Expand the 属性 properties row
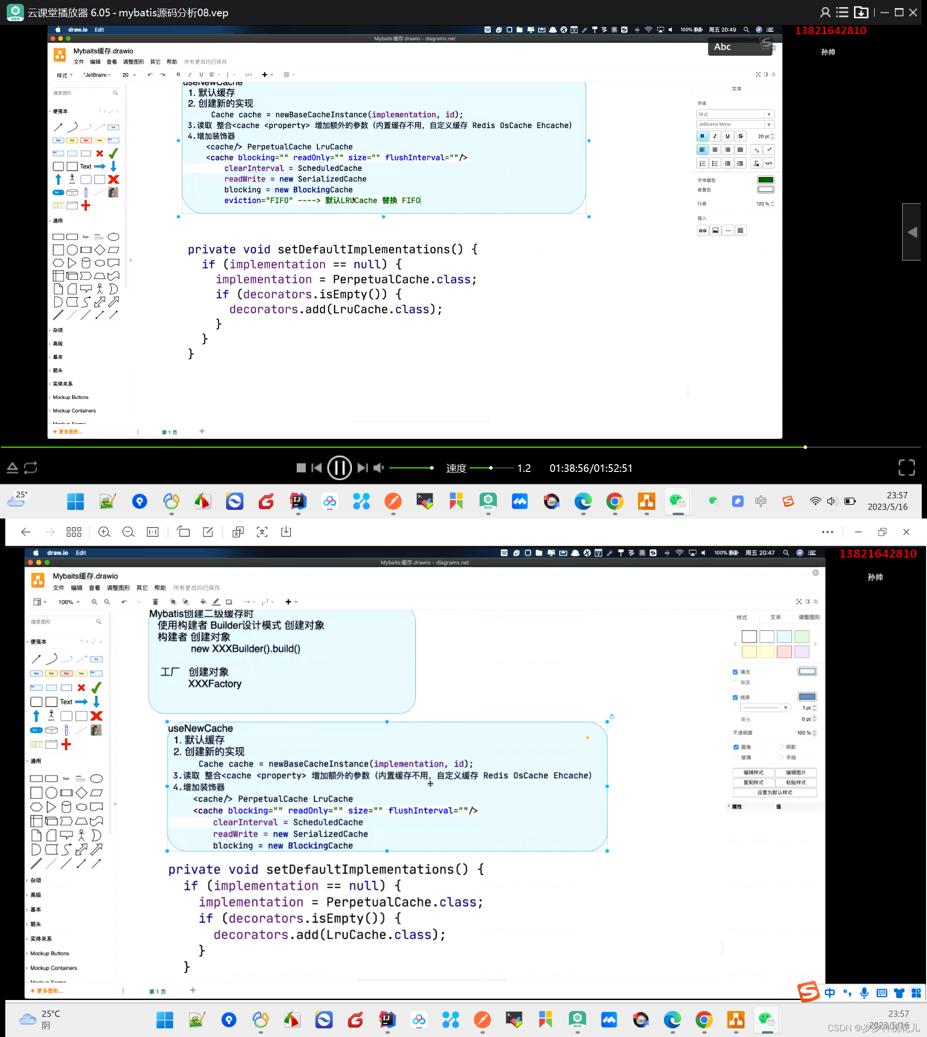This screenshot has height=1037, width=927. pyautogui.click(x=736, y=807)
